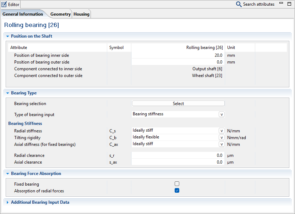Image resolution: width=295 pixels, height=214 pixels.
Task: Open the Type of bearing input dropdown
Action: pos(222,114)
